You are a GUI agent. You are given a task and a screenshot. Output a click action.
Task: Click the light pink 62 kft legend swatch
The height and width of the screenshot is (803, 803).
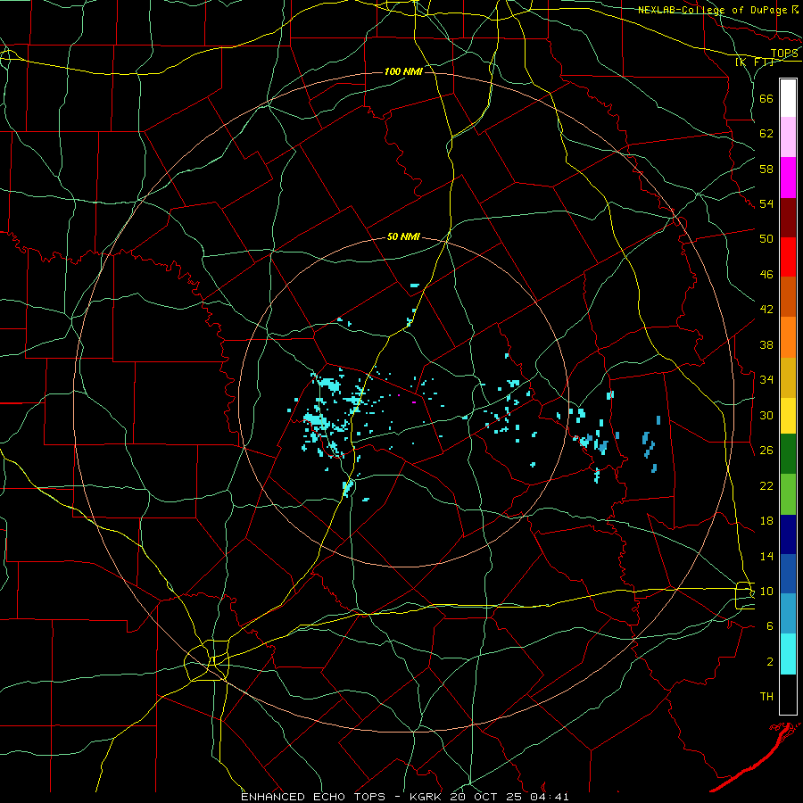coord(788,137)
